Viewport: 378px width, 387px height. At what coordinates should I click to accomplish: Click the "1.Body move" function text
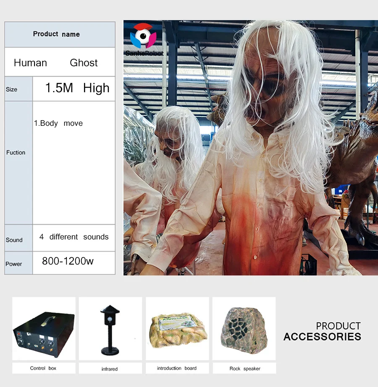pyautogui.click(x=58, y=123)
